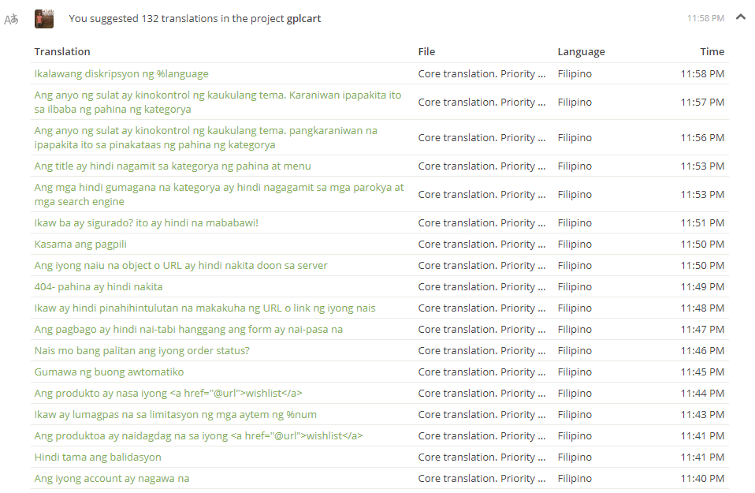The image size is (755, 493).
Task: Click the File column header
Action: click(x=426, y=51)
